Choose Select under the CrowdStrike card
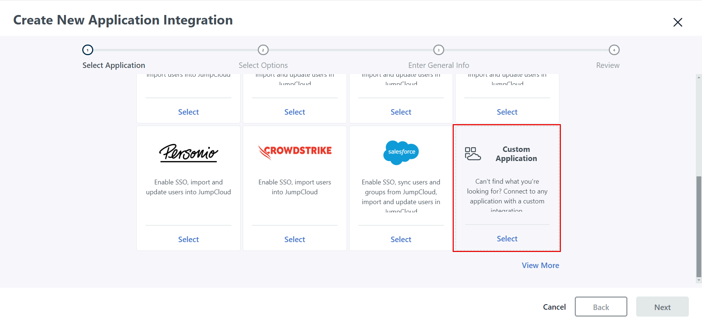 click(x=295, y=240)
